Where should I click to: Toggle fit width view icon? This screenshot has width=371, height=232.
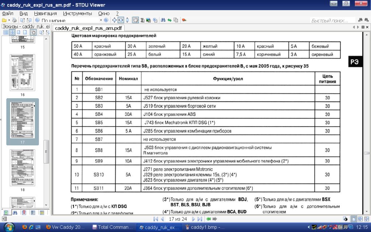(x=121, y=20)
